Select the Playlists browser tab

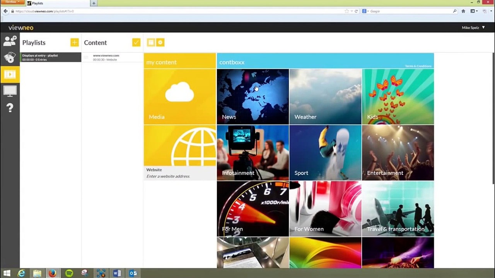click(x=58, y=3)
